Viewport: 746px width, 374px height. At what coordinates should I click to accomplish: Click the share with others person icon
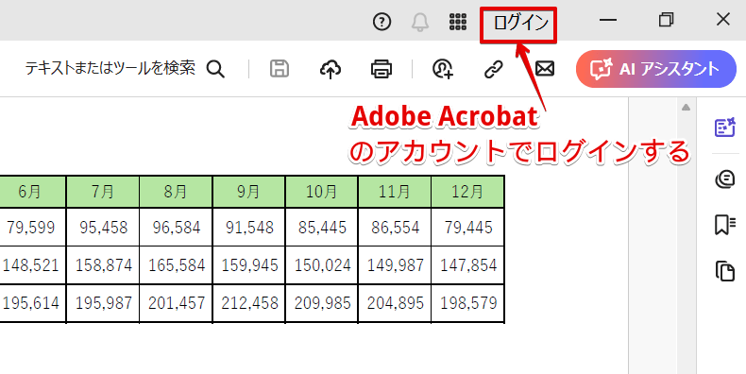click(x=443, y=69)
